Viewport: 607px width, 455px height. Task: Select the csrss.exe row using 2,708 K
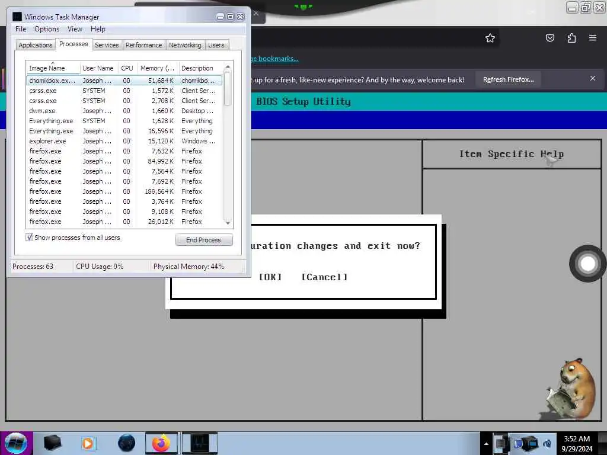(124, 101)
